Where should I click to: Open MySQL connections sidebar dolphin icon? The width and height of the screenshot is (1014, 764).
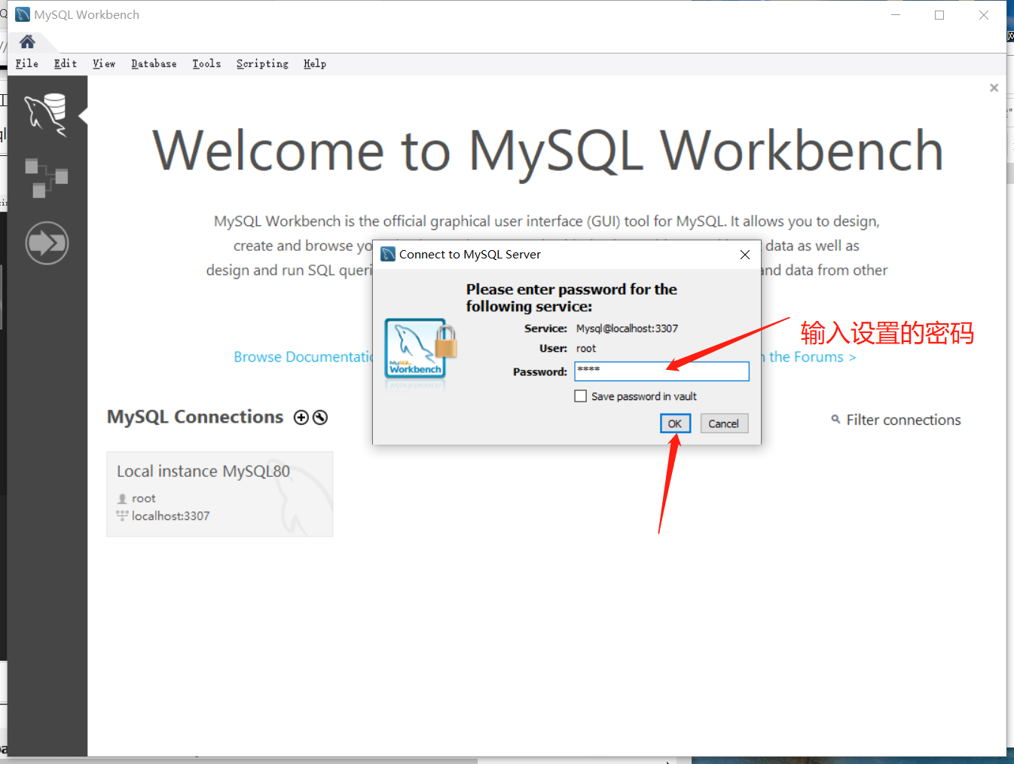pyautogui.click(x=47, y=115)
